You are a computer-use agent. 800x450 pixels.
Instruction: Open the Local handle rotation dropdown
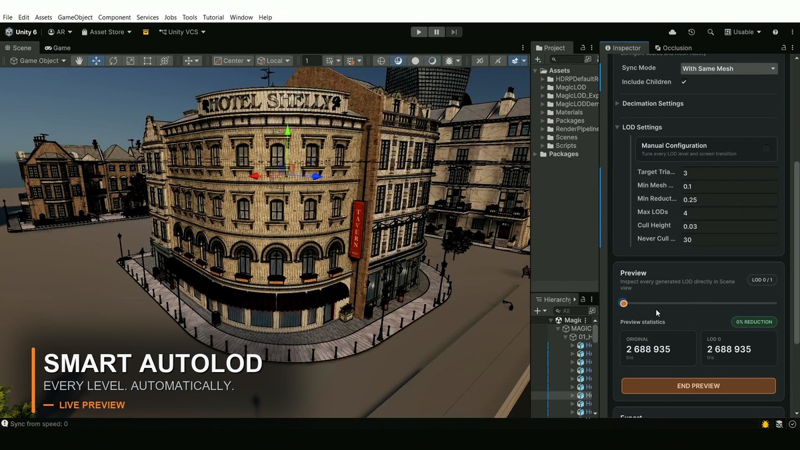coord(274,61)
